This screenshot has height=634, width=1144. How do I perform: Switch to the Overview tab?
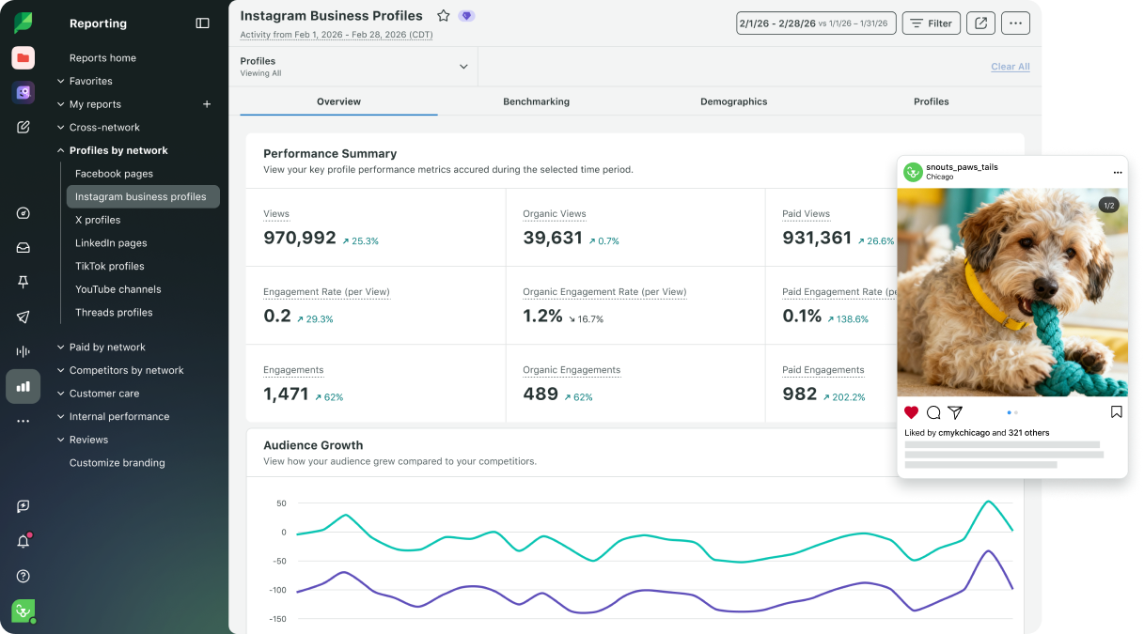338,101
